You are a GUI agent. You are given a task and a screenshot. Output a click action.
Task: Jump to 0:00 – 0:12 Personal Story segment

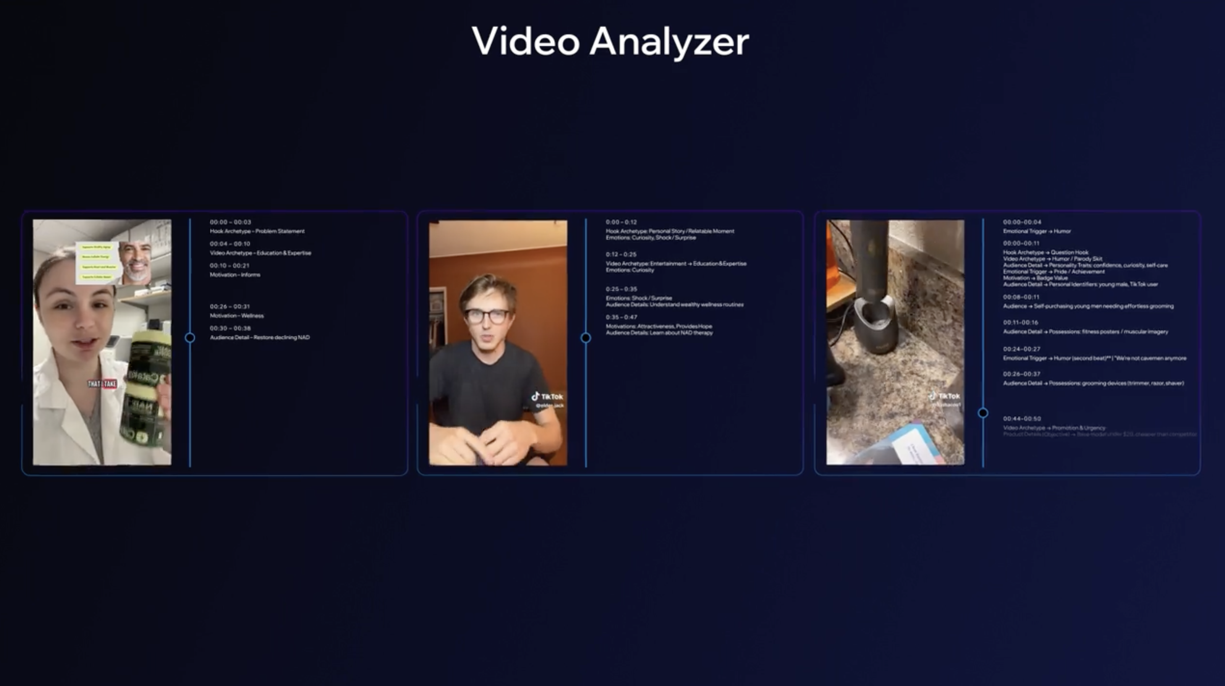[670, 230]
